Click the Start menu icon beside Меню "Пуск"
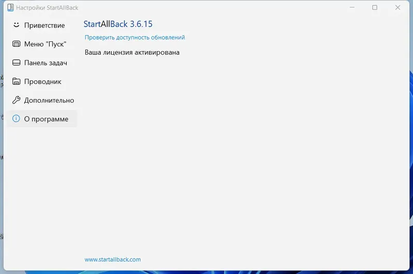The height and width of the screenshot is (274, 413). 17,44
